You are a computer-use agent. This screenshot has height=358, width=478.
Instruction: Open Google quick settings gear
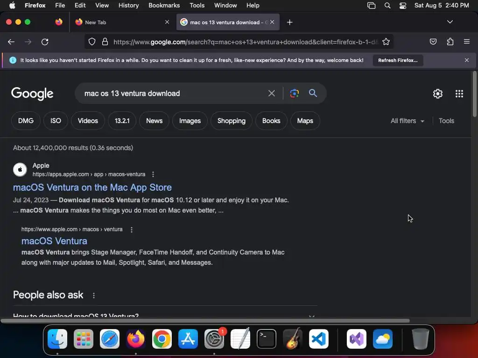click(438, 93)
